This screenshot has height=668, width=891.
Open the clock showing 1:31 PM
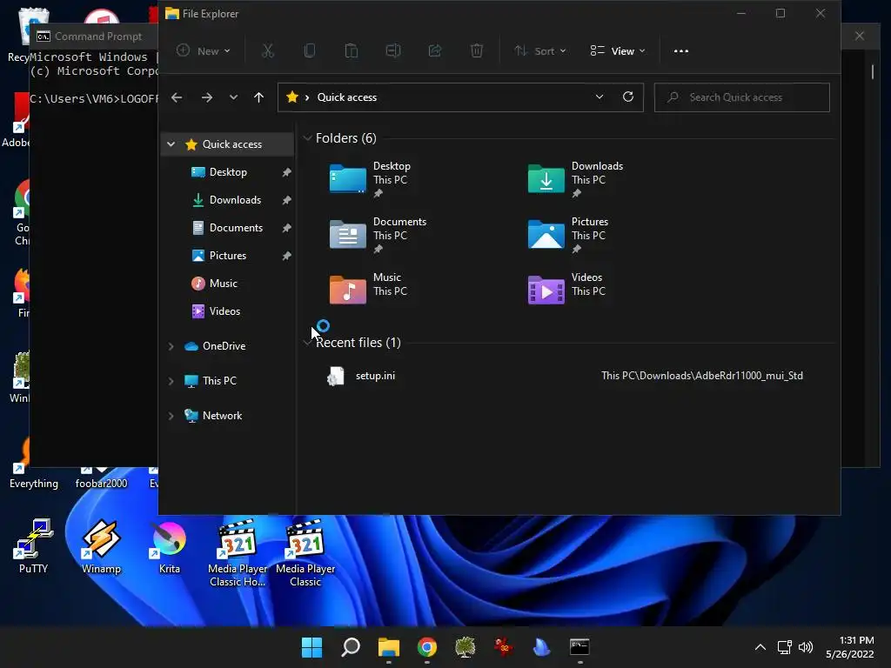[849, 647]
